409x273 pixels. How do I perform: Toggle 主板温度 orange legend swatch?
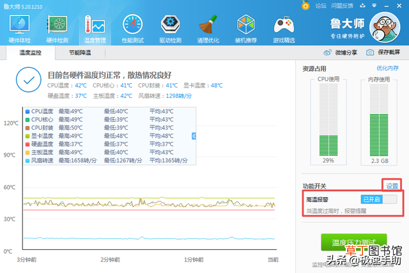click(x=27, y=153)
